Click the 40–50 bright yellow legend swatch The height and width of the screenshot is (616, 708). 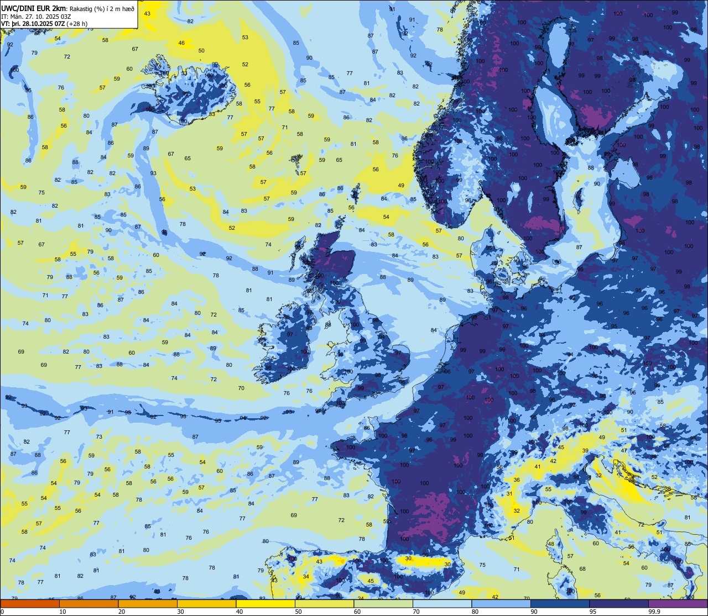(x=265, y=603)
